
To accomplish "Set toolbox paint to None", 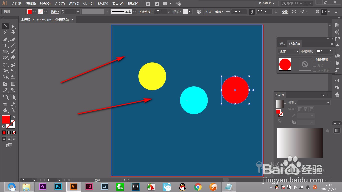I will (x=14, y=133).
